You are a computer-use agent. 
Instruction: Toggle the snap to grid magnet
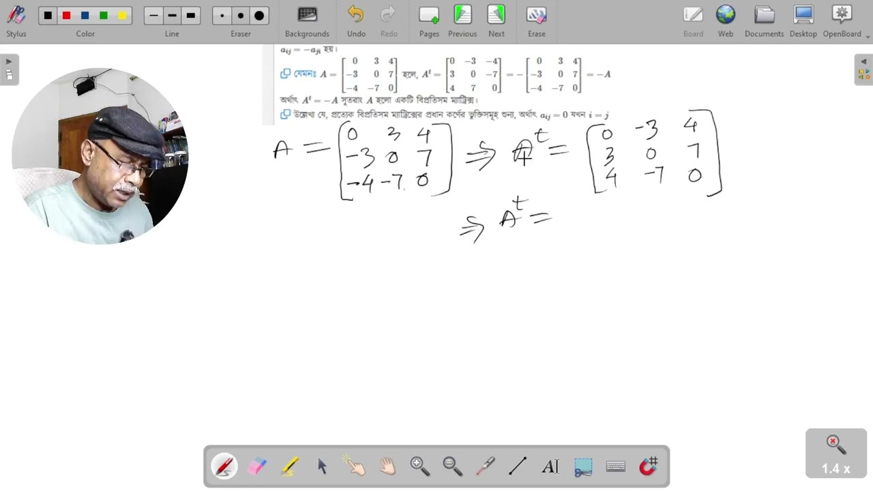pyautogui.click(x=648, y=466)
